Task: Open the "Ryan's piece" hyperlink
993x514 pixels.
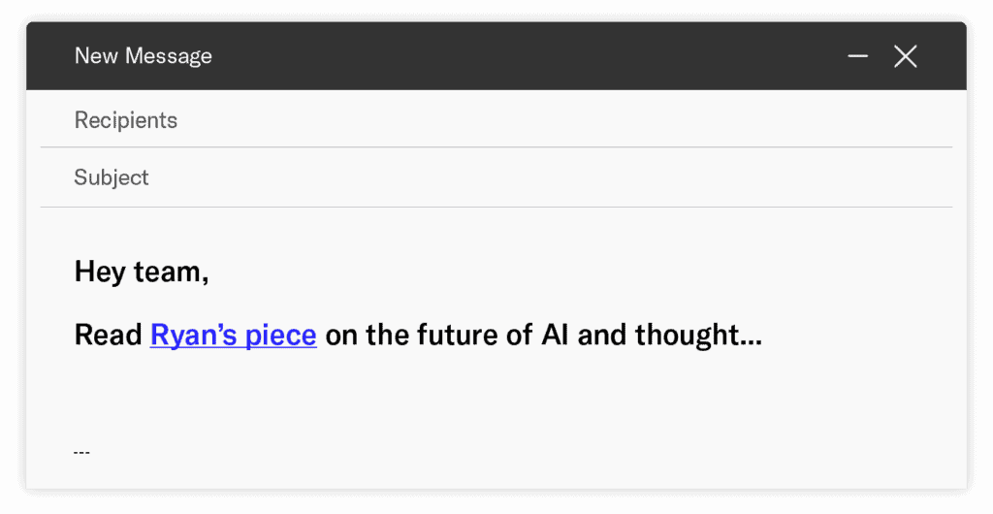Action: (233, 336)
